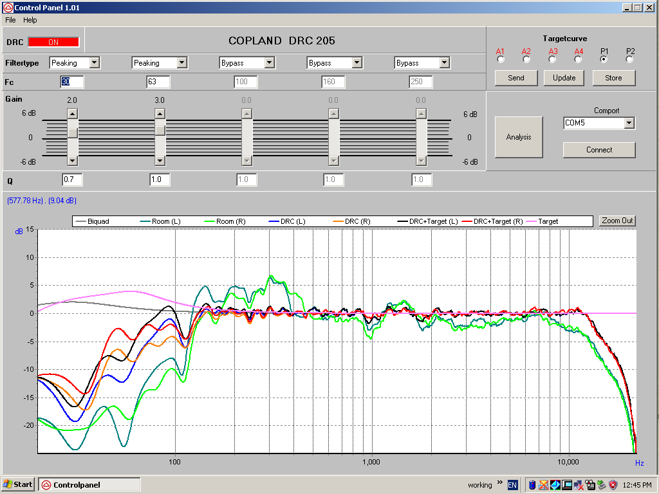
Task: Click the laptop display tray icon
Action: click(567, 485)
